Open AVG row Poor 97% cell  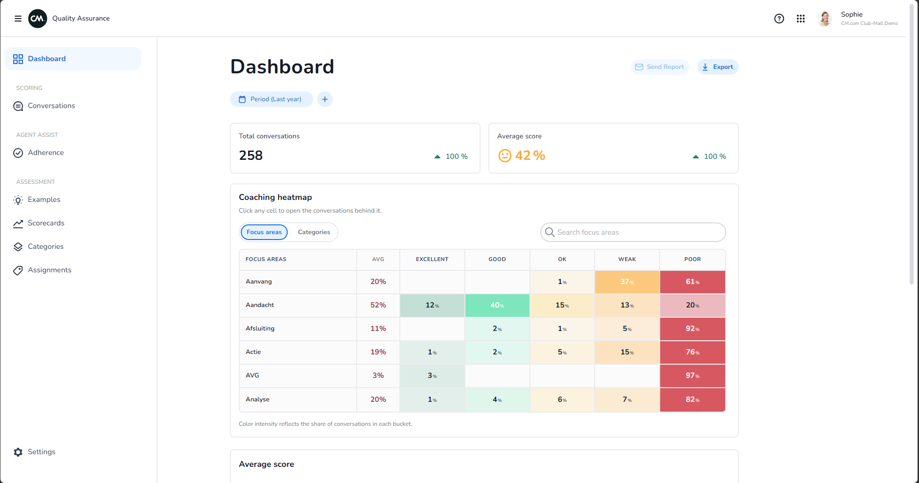tap(692, 376)
